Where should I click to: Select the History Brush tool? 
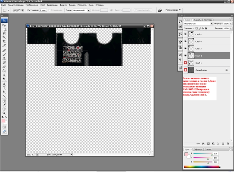point(4,63)
